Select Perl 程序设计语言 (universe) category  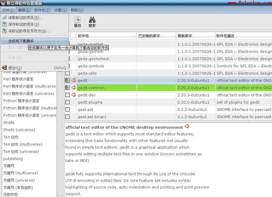pos(29,94)
